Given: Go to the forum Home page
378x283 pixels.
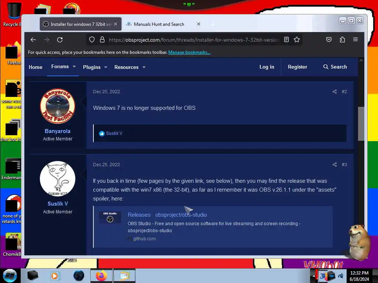Looking at the screenshot, I should coord(35,67).
